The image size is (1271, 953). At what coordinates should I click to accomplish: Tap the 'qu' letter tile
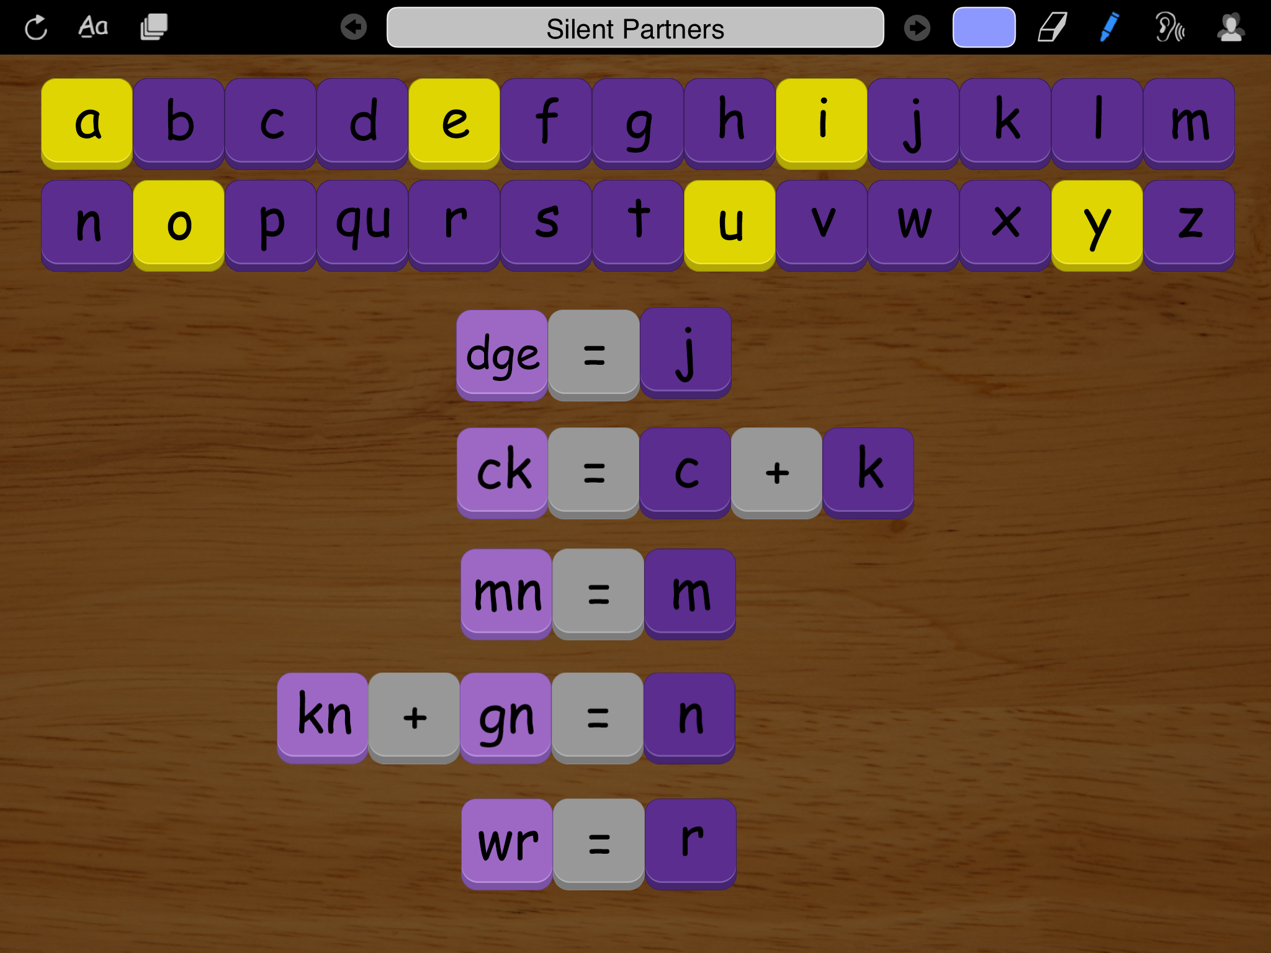tap(362, 223)
